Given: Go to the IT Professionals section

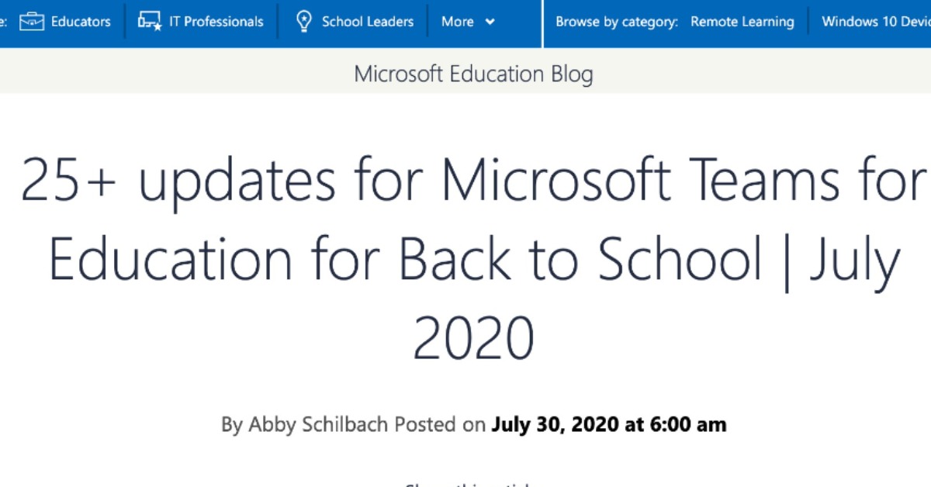Looking at the screenshot, I should coord(216,22).
